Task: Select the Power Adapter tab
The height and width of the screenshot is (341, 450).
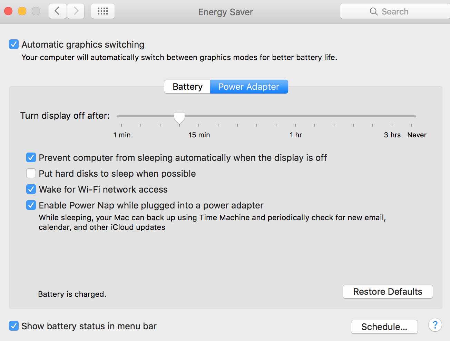Action: [x=249, y=87]
